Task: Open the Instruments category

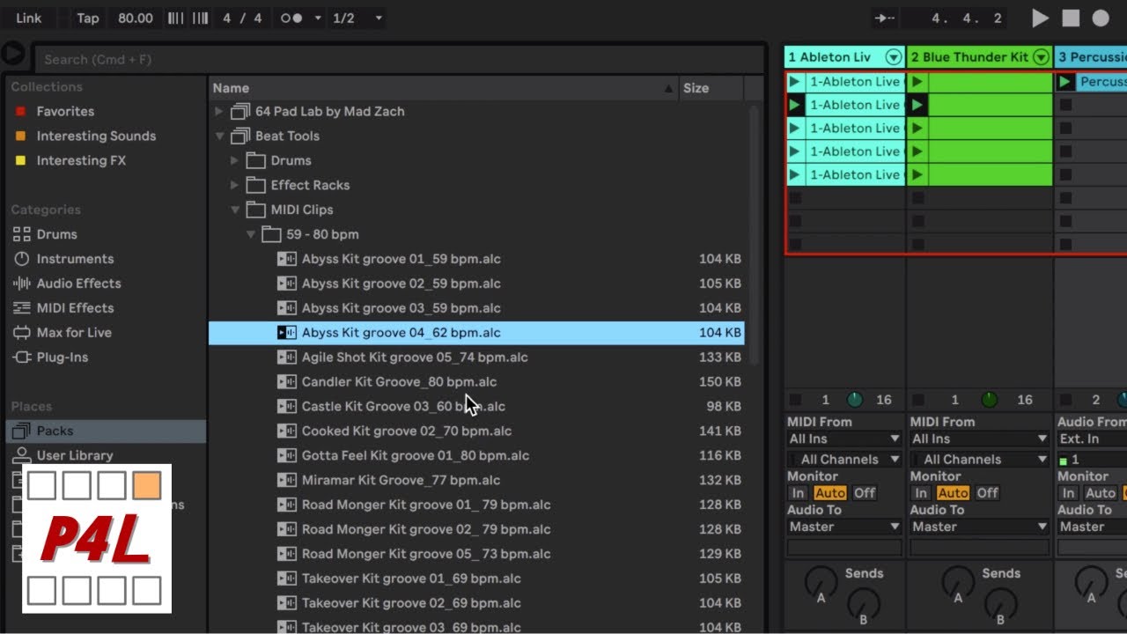Action: click(75, 259)
